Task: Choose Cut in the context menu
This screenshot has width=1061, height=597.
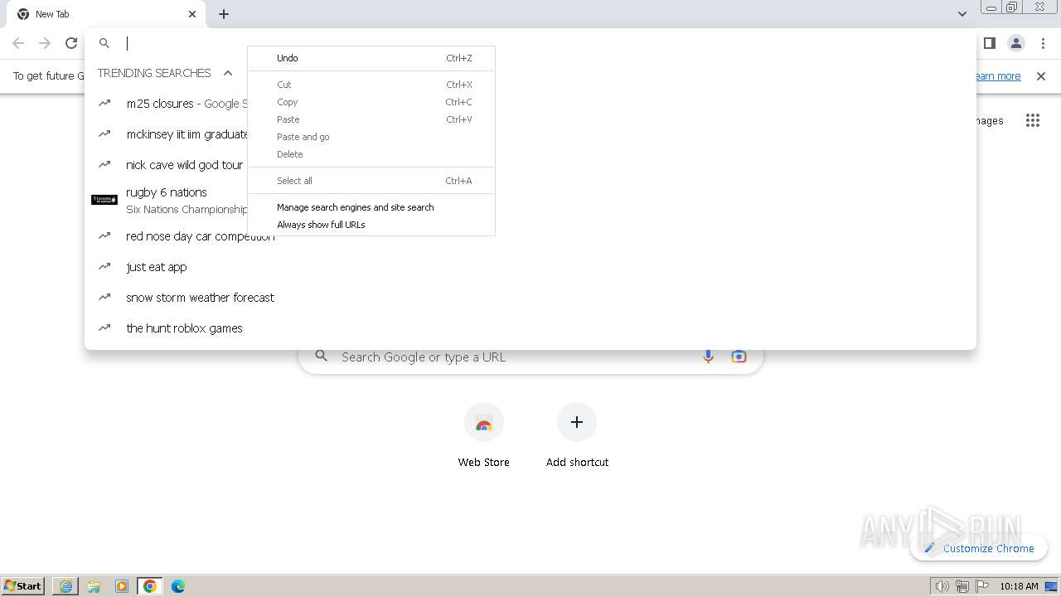Action: (371, 85)
